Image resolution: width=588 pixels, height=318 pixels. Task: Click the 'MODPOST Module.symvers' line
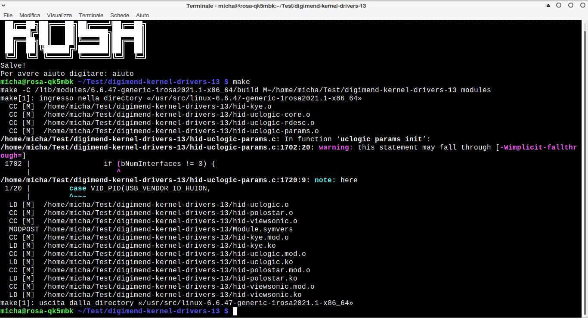pos(151,229)
